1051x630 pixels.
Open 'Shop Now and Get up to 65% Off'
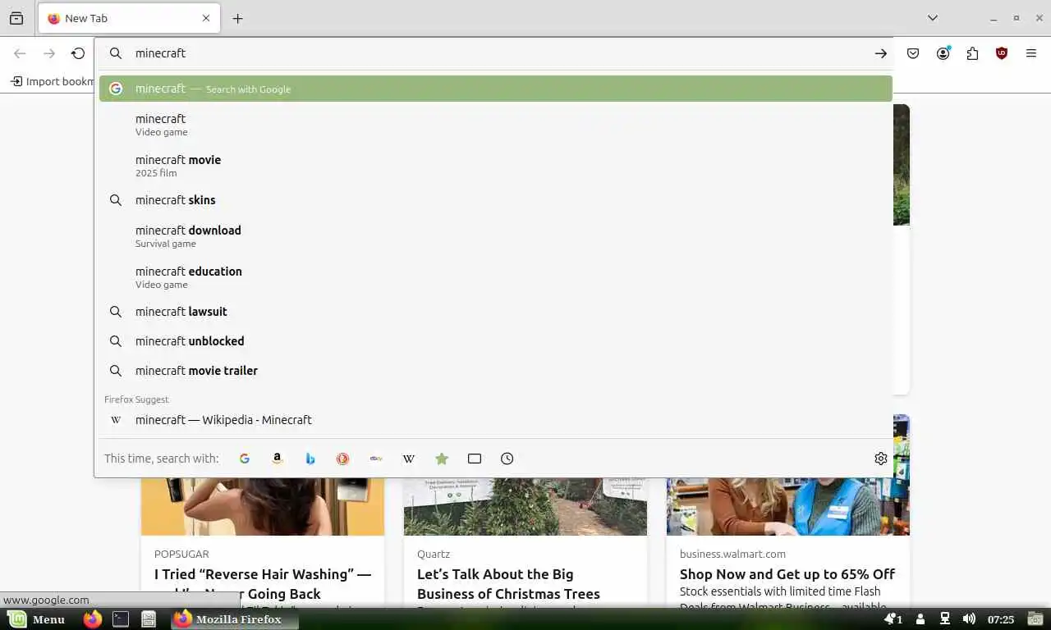[787, 574]
